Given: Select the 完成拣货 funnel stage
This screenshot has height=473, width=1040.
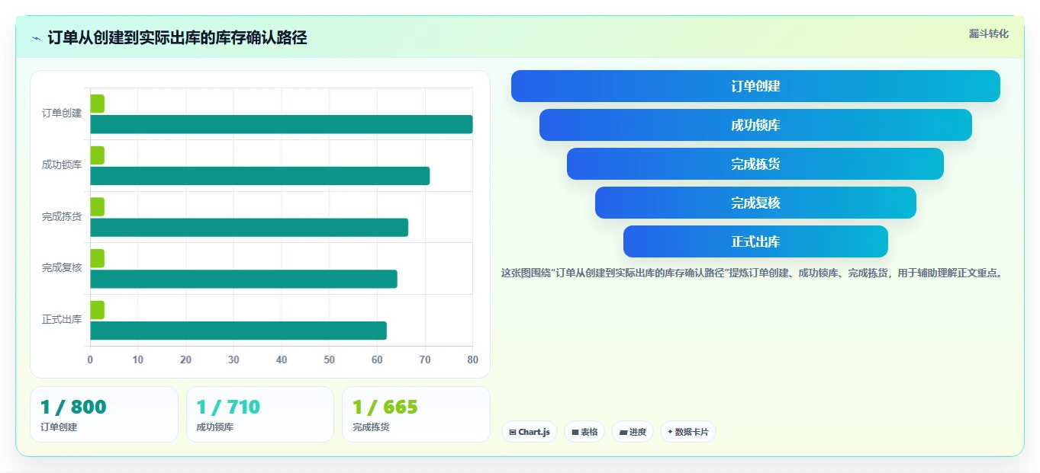Looking at the screenshot, I should coord(755,164).
